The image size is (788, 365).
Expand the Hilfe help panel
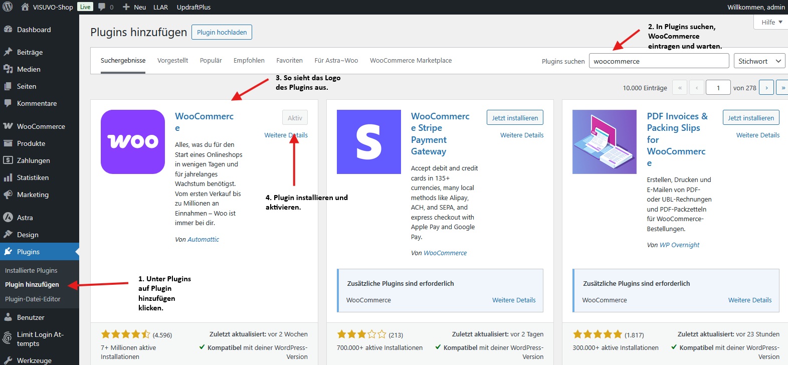[x=771, y=22]
